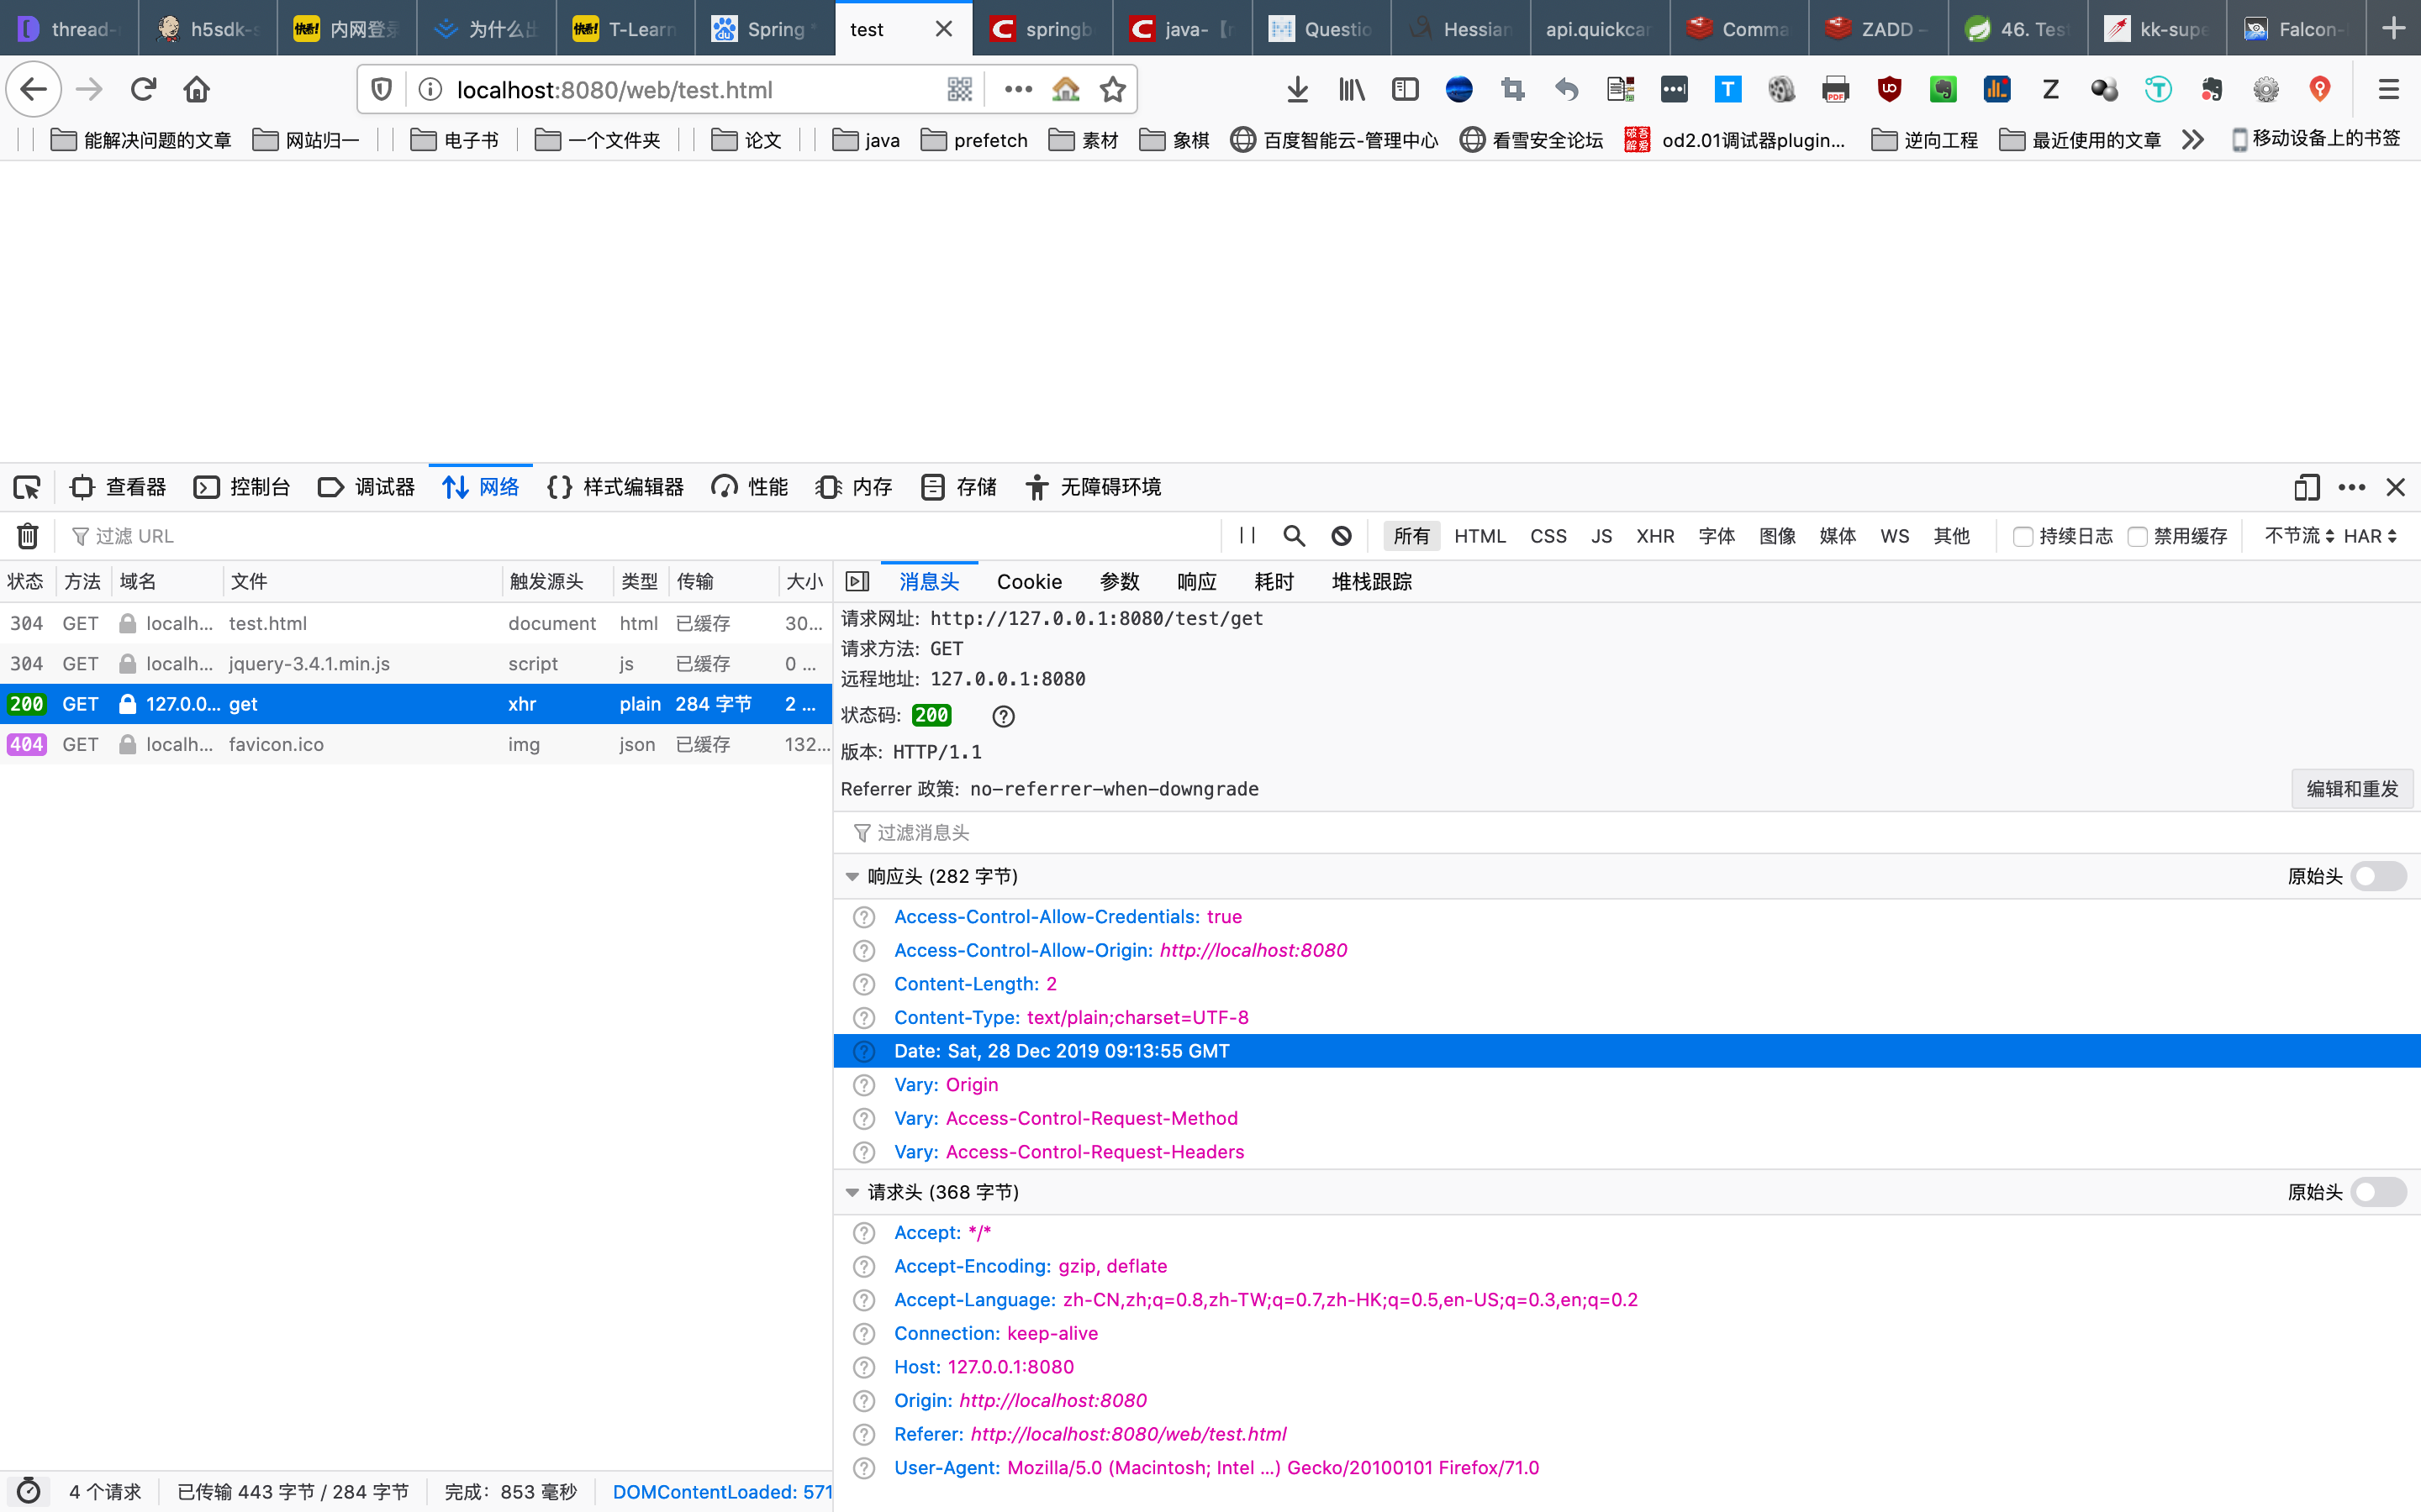Open the network search magnifier icon

pos(1294,536)
